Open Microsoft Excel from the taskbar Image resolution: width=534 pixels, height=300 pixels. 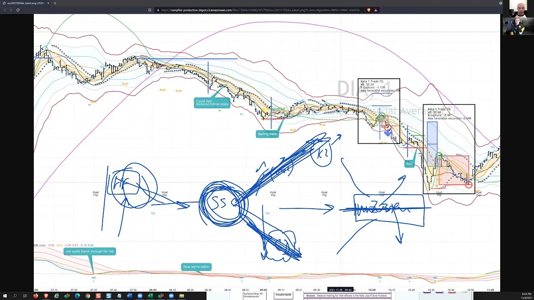(150, 296)
